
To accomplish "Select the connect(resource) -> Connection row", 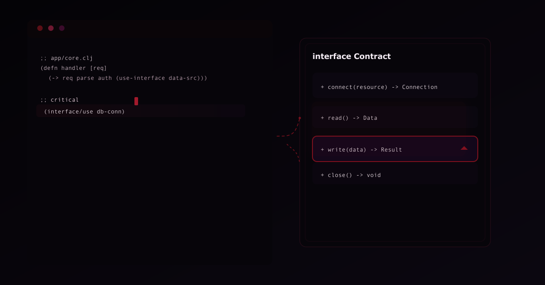I will pos(395,86).
